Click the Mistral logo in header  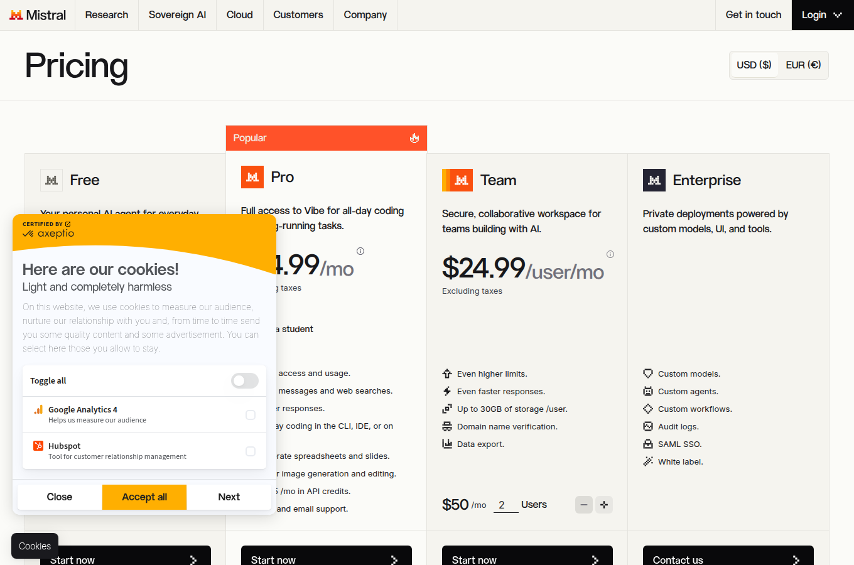click(x=38, y=15)
